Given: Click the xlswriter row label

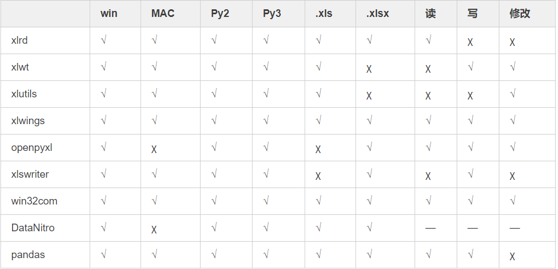Looking at the screenshot, I should coord(30,174).
